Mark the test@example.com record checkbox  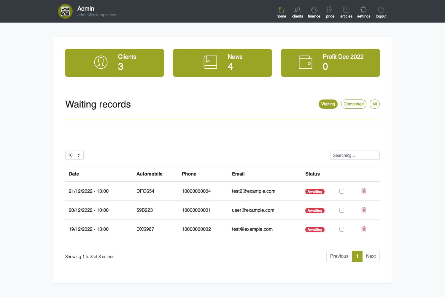[342, 229]
